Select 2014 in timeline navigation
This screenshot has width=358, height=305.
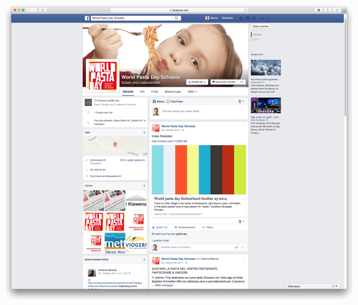point(256,40)
